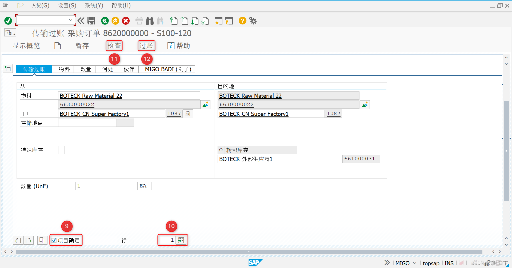Click the 特殊库存 indicator field

click(x=61, y=150)
